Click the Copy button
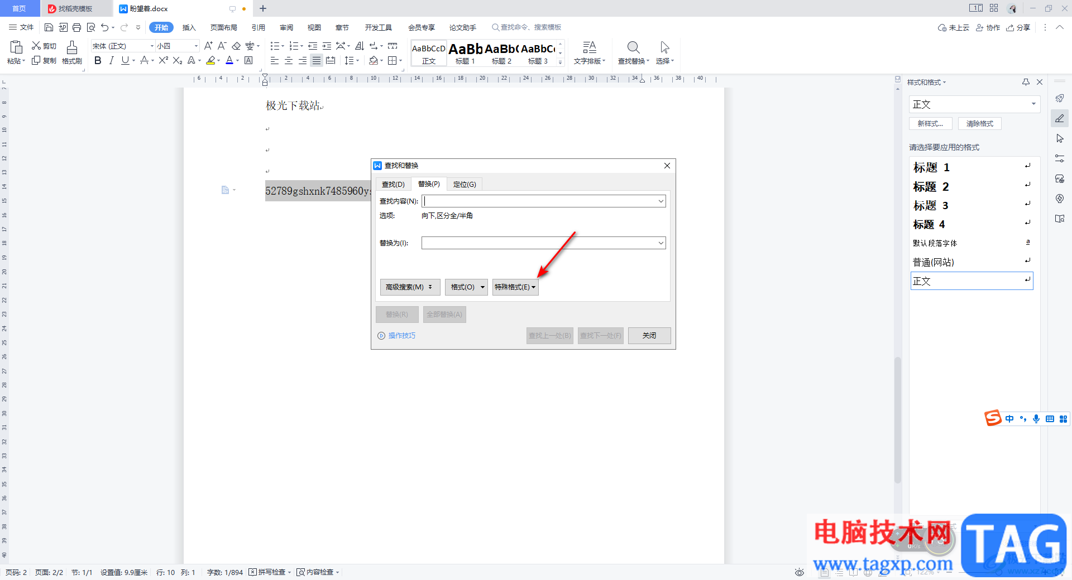Image resolution: width=1072 pixels, height=580 pixels. click(x=44, y=60)
